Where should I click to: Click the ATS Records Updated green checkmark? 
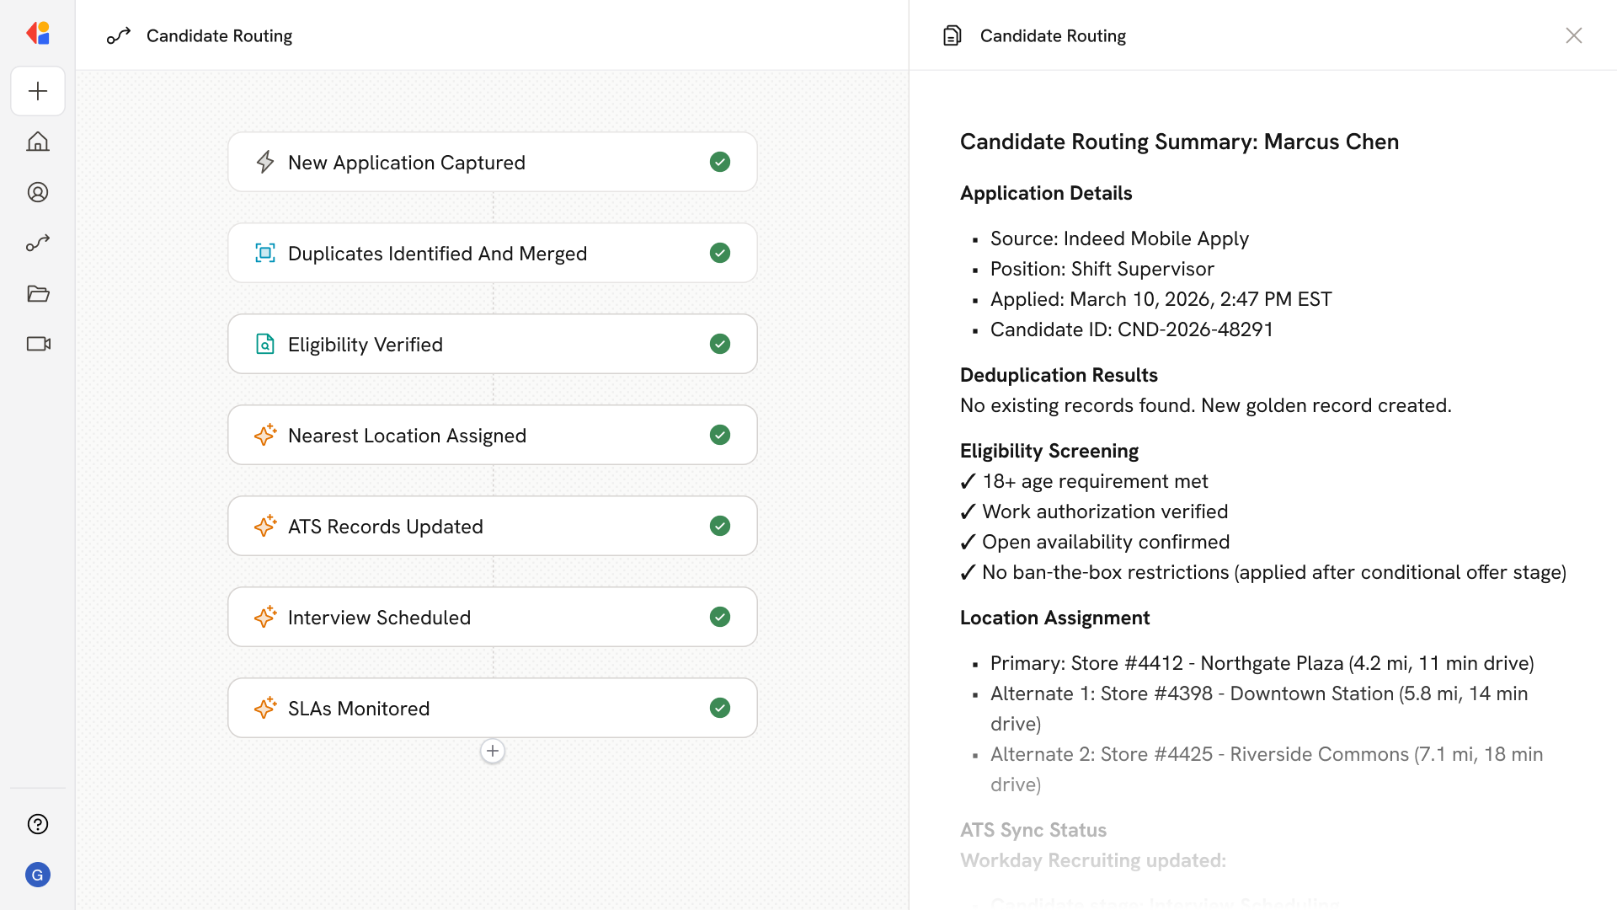[x=719, y=526]
